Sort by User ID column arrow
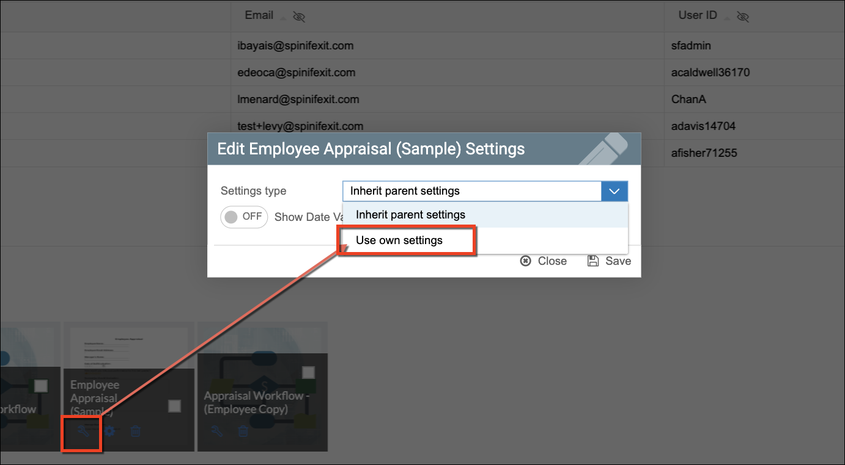The image size is (845, 465). (x=727, y=18)
